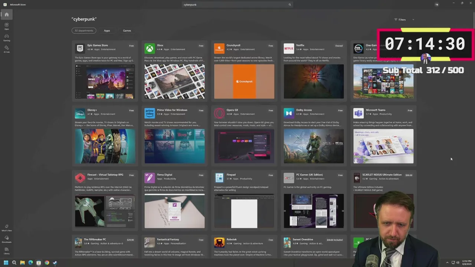Click the Epic Games Store app icon
Screen dimensions: 475x267
coord(80,48)
